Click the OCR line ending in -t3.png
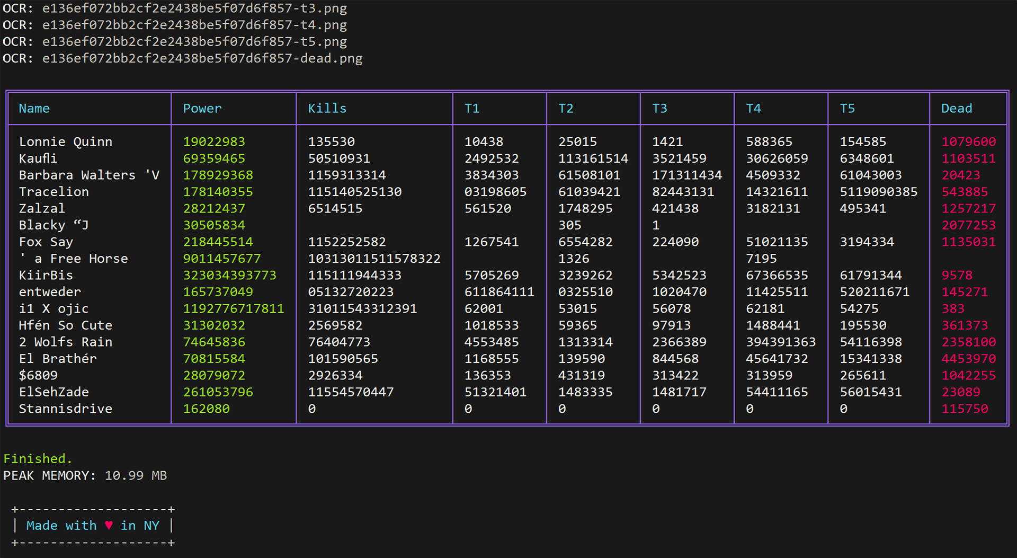1017x558 pixels. click(x=175, y=8)
